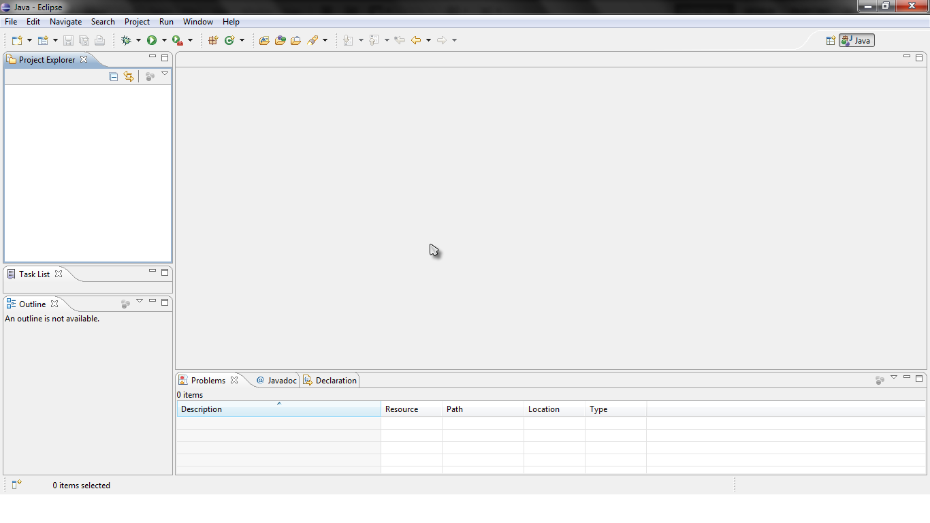Open the Run button dropdown arrow

click(164, 41)
